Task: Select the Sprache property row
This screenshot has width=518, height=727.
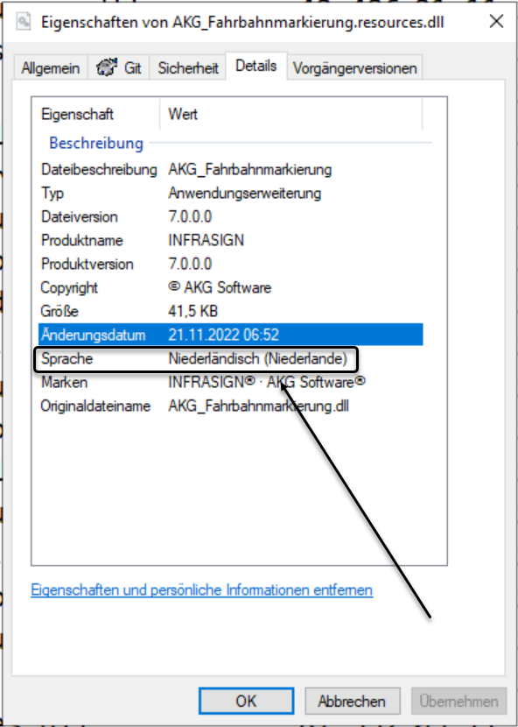Action: click(231, 358)
